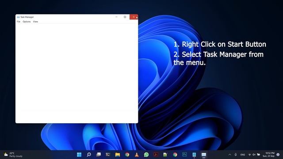Open the Options menu in Task Manager
This screenshot has height=159, width=283.
(x=27, y=22)
